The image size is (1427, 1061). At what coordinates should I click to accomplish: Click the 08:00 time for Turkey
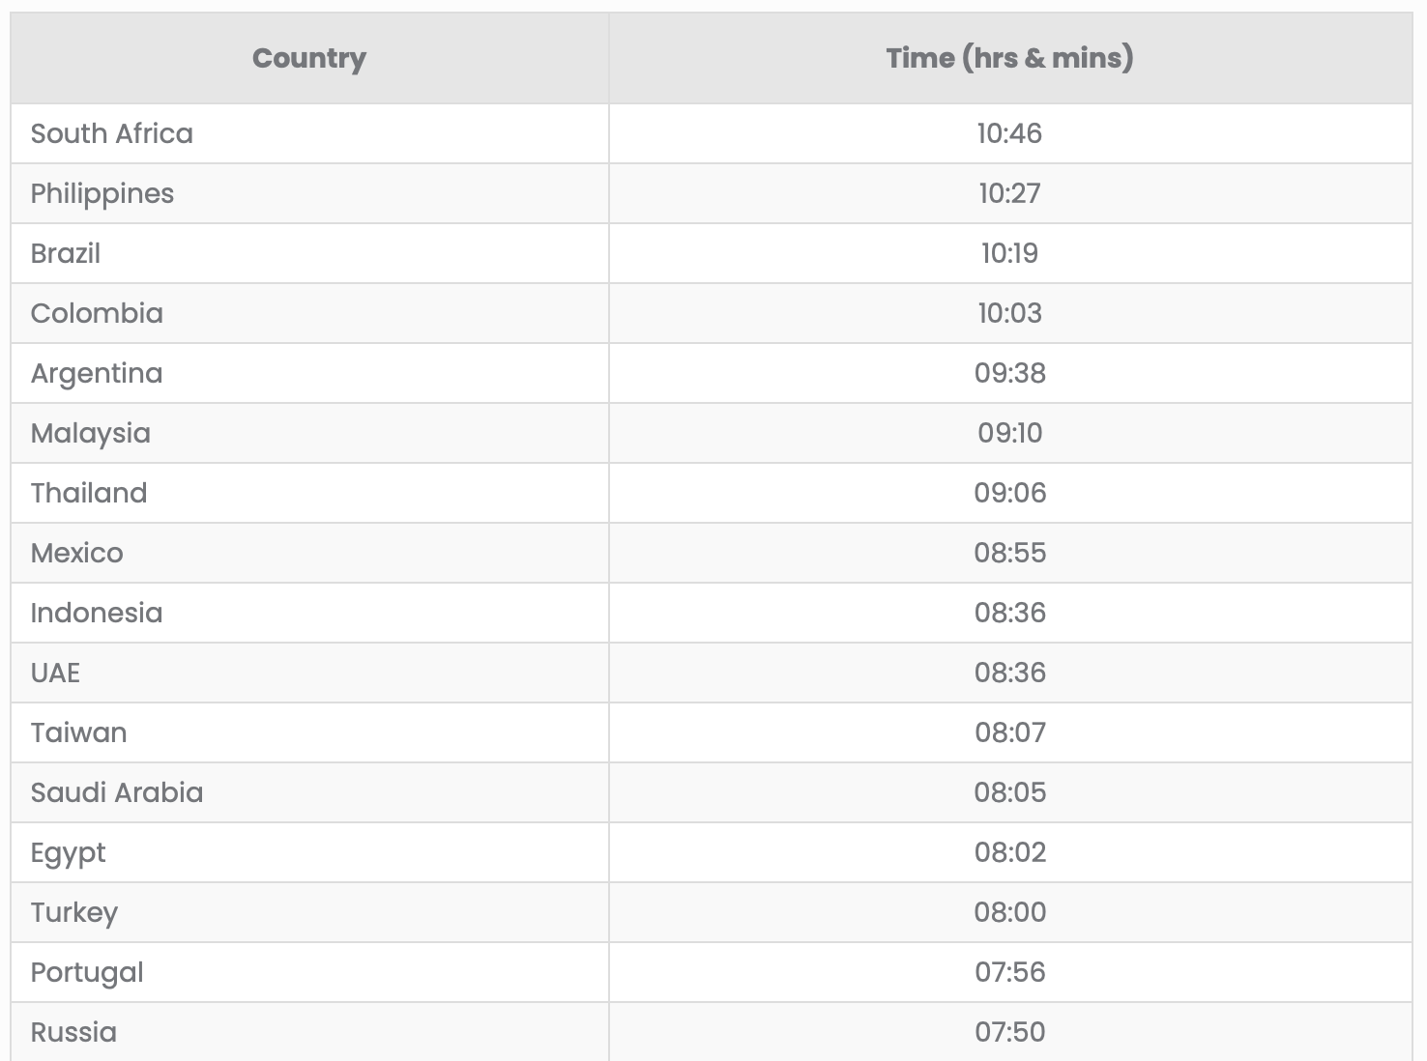pyautogui.click(x=1009, y=912)
